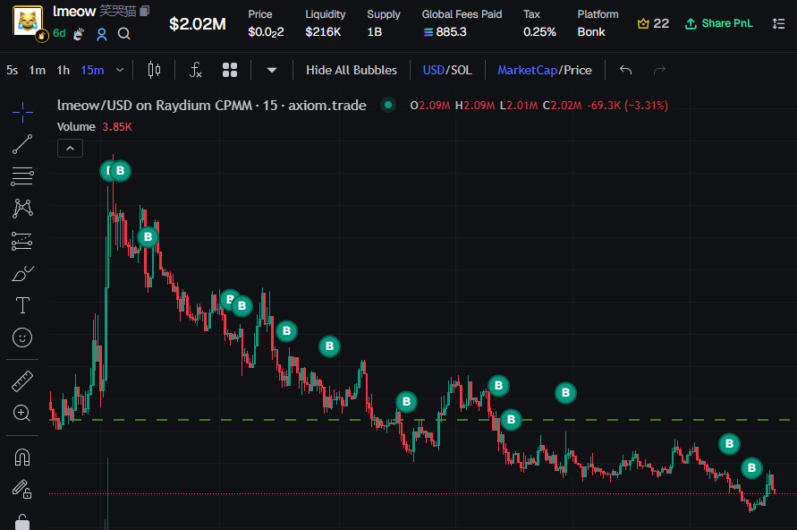The height and width of the screenshot is (530, 797).
Task: Click Hide All Bubbles
Action: [352, 70]
